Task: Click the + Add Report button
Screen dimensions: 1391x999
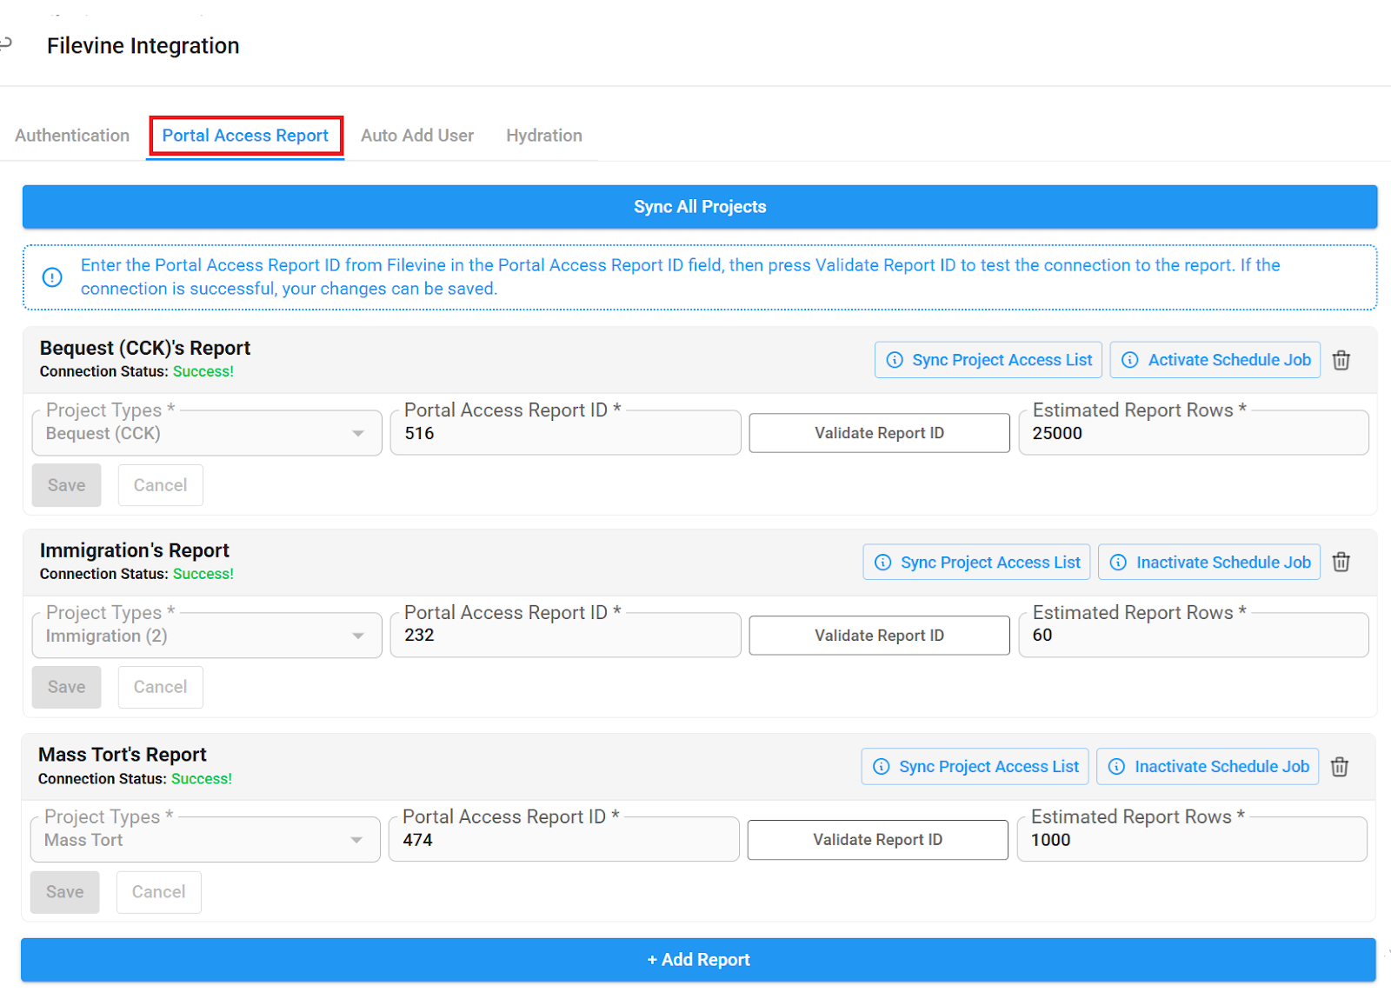Action: click(x=698, y=960)
